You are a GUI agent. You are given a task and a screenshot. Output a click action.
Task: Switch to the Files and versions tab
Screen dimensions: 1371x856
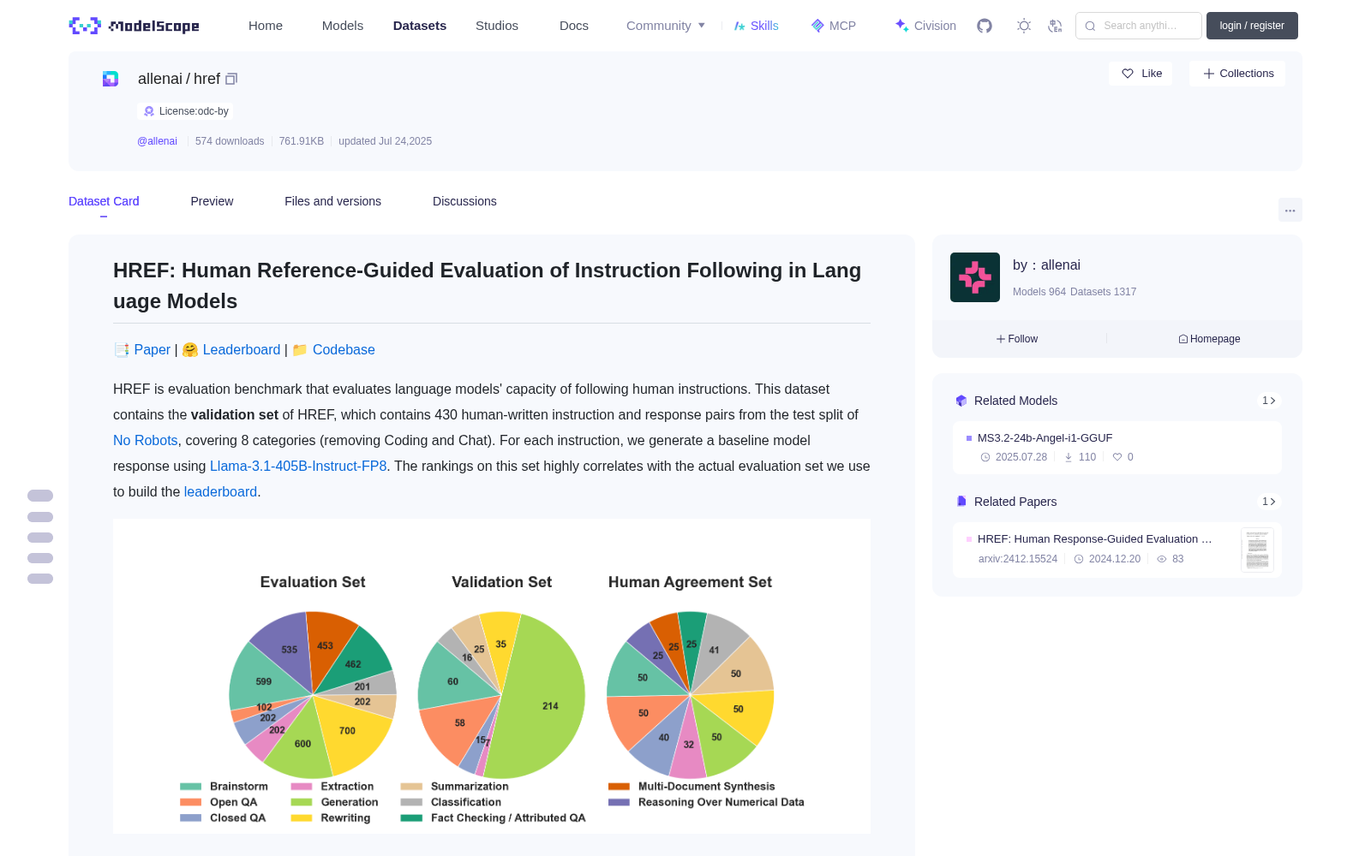coord(332,201)
